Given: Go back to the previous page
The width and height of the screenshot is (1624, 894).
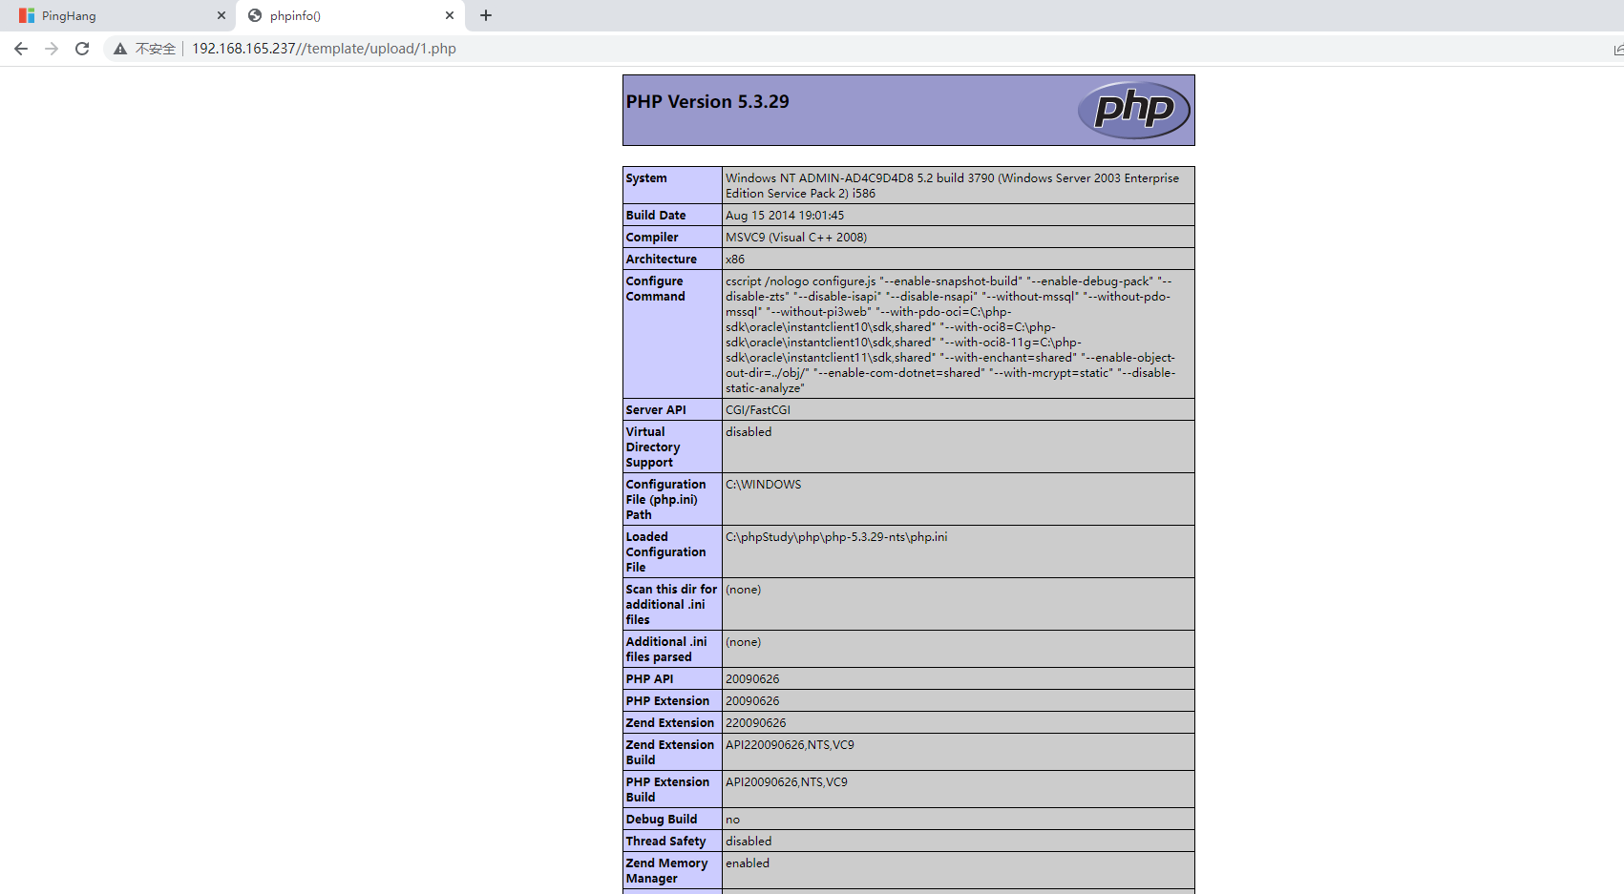Looking at the screenshot, I should click(21, 49).
